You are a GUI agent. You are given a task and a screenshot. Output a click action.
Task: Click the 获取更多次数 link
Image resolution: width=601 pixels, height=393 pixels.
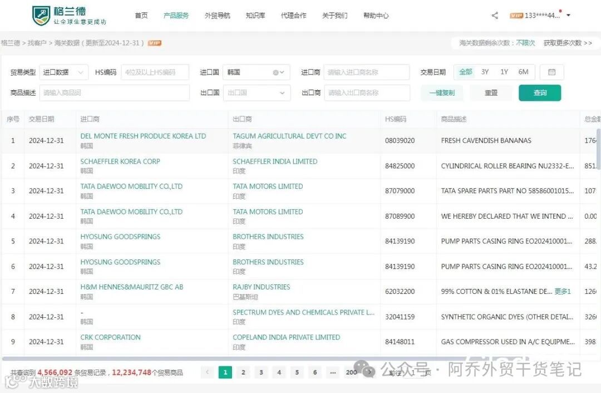(x=568, y=43)
